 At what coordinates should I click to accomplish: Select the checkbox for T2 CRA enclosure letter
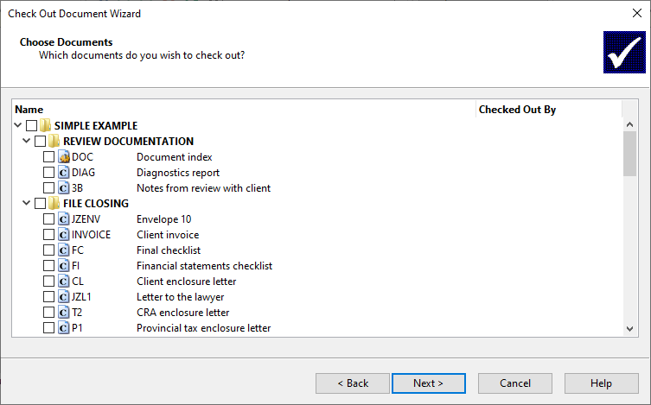click(49, 313)
